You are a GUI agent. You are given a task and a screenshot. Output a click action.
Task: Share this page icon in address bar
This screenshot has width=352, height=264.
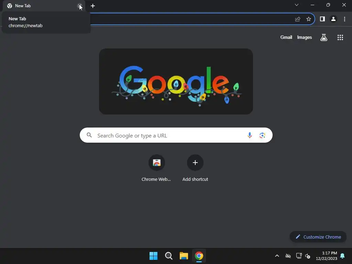(x=297, y=19)
